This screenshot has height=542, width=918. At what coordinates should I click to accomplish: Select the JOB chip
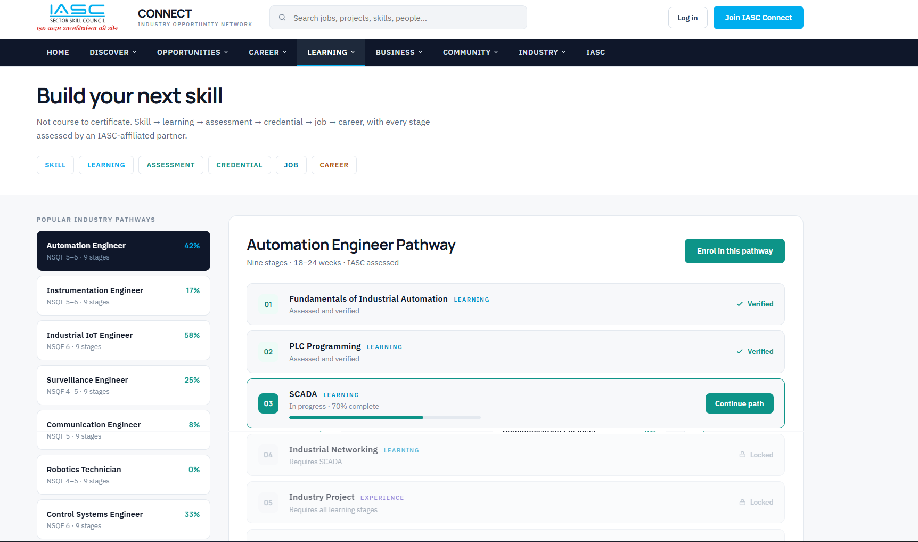pyautogui.click(x=291, y=165)
